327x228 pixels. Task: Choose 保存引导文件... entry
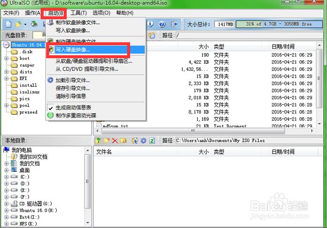(x=96, y=88)
